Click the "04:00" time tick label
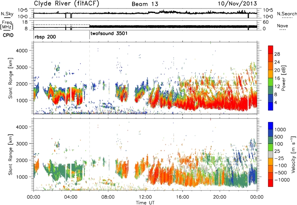Screen dimensions: 297x205 [71, 197]
